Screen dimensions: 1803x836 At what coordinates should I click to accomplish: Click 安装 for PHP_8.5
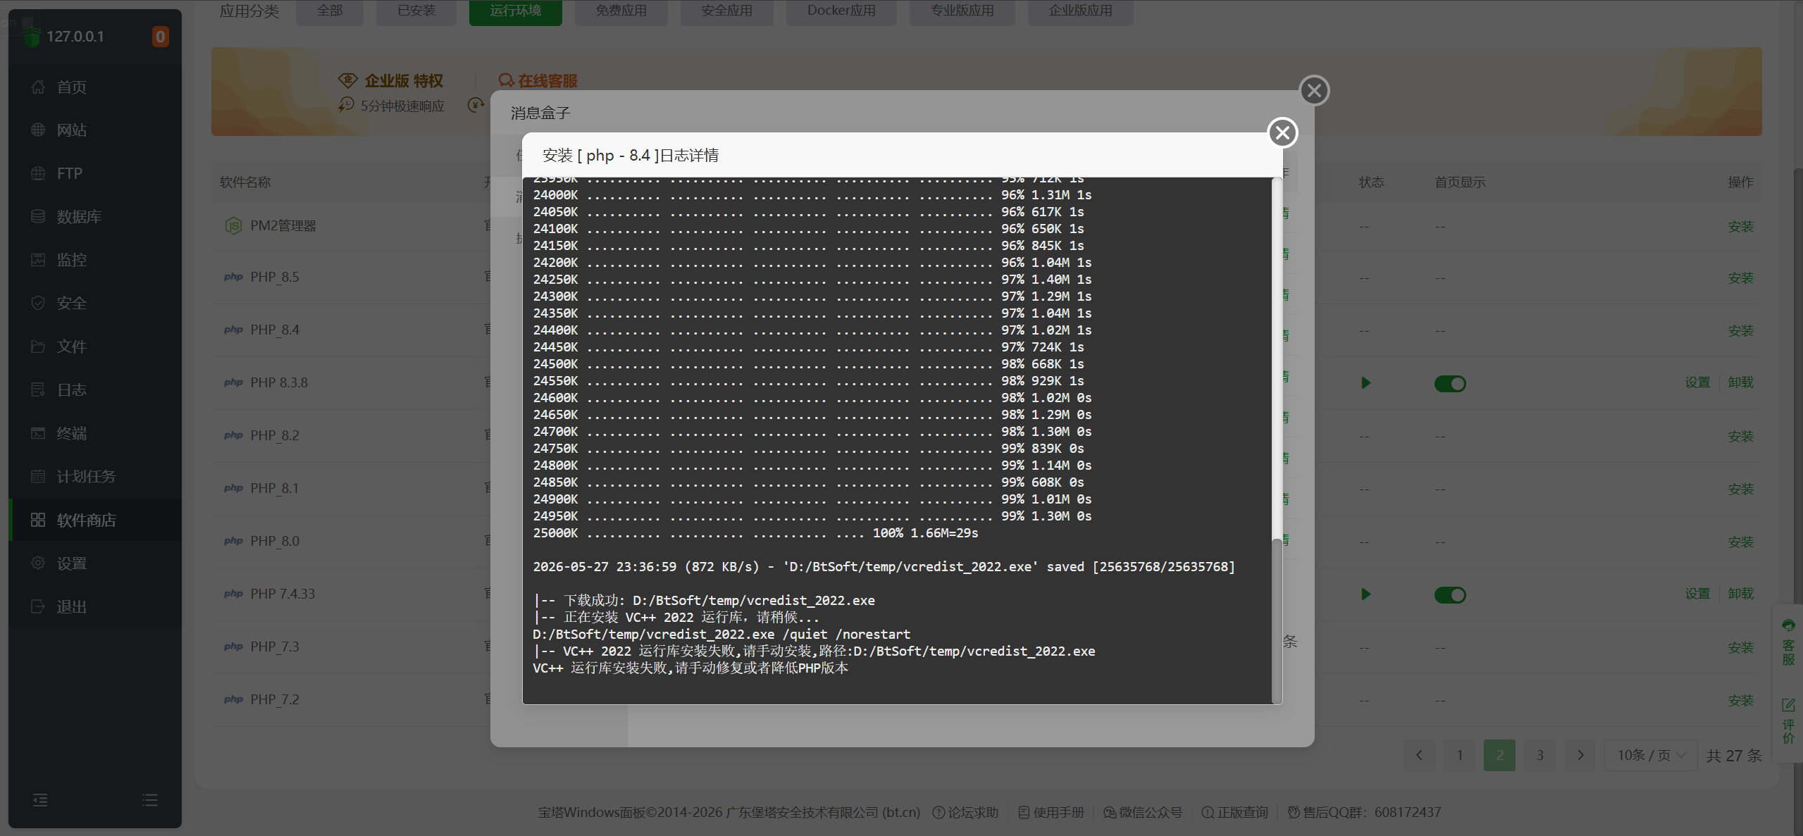tap(1741, 278)
